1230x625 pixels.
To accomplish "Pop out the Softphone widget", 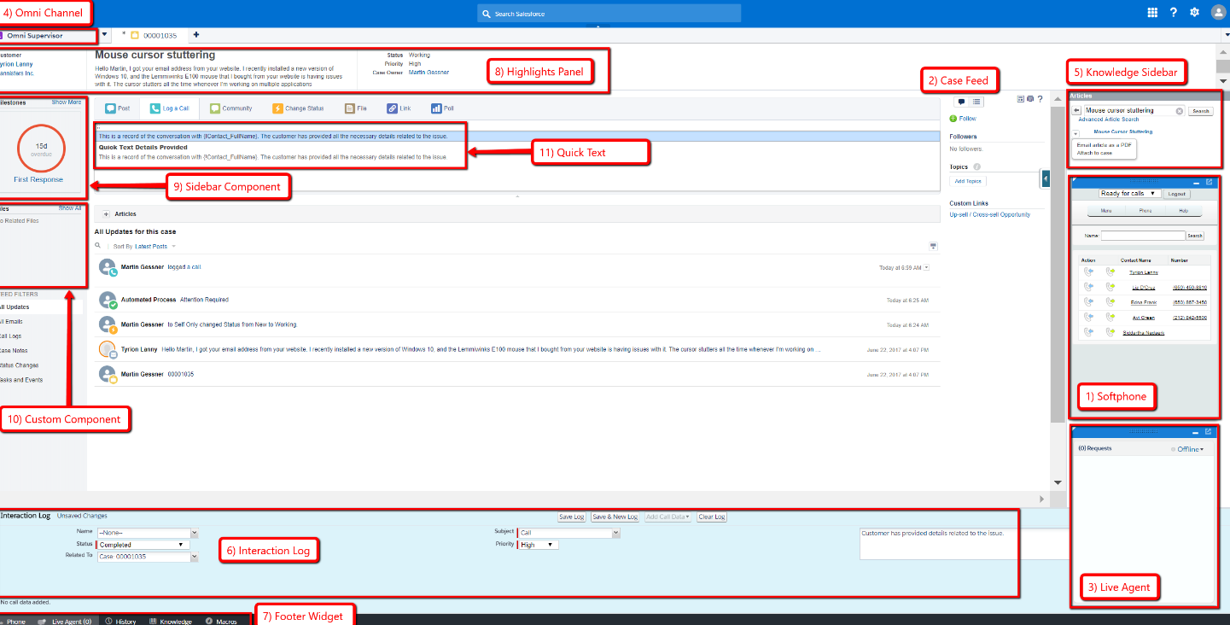I will (1209, 183).
